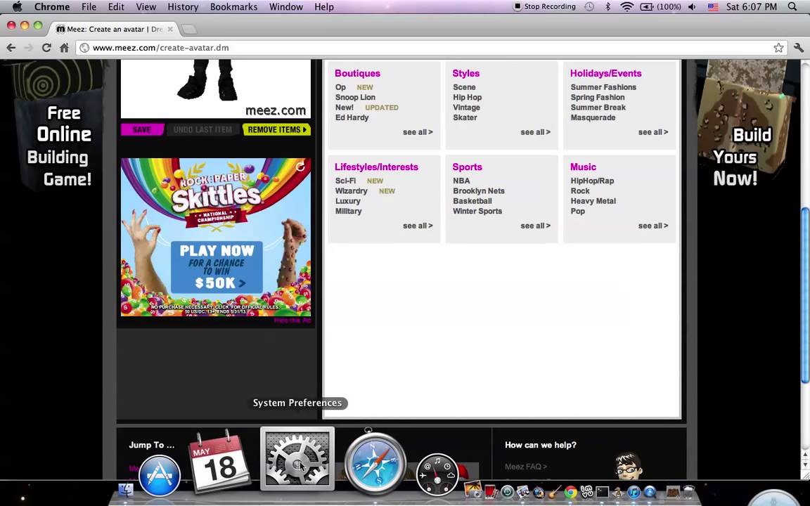
Task: Open Time Machine from the Dock
Action: coord(507,491)
